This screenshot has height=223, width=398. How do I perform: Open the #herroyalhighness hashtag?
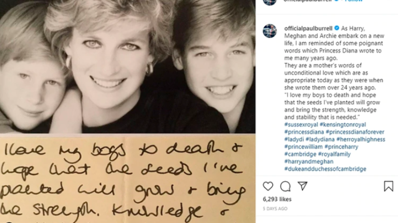361,139
